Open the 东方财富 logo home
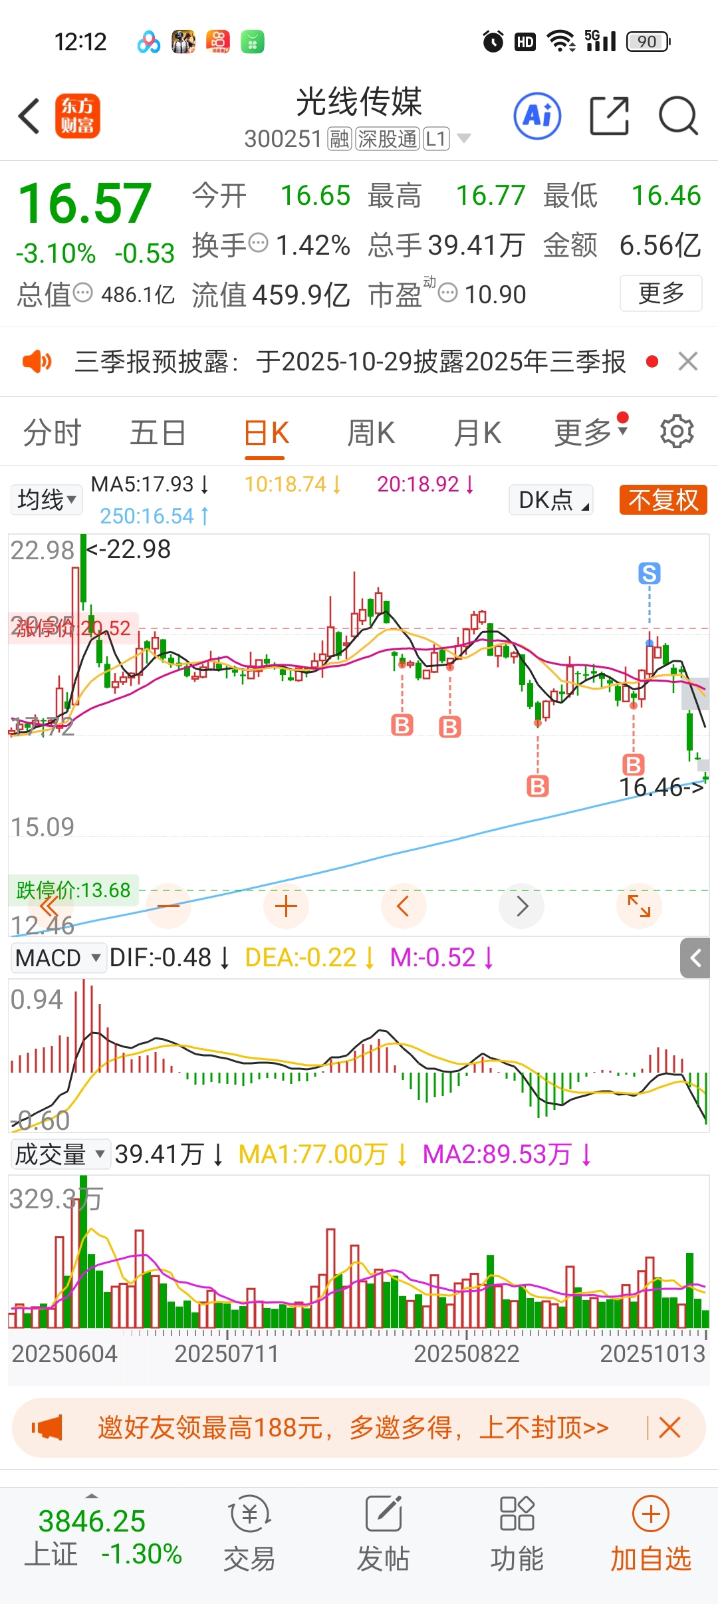718x1604 pixels. 77,116
